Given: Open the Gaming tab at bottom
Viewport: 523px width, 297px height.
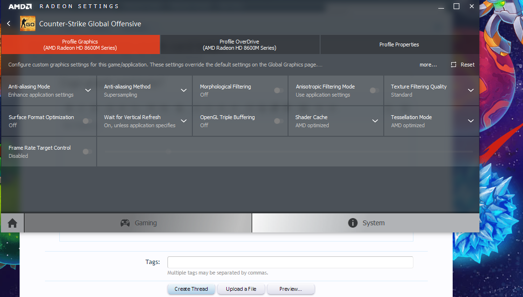Looking at the screenshot, I should pyautogui.click(x=138, y=223).
